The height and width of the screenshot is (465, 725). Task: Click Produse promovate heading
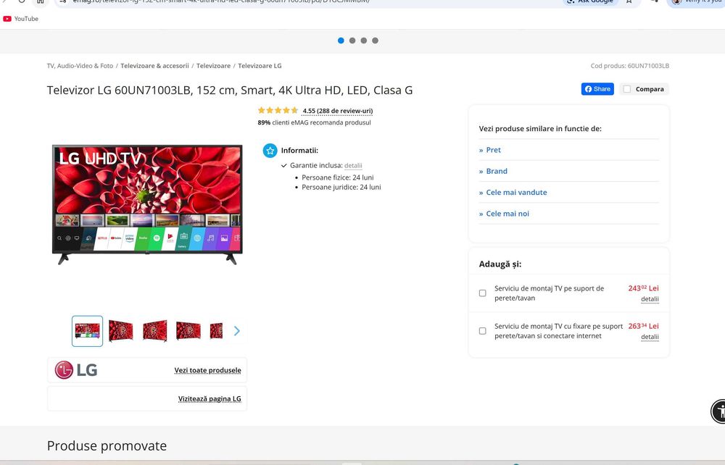[x=107, y=446]
